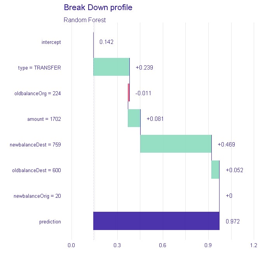Click the 0.972 final prediction value

point(233,221)
